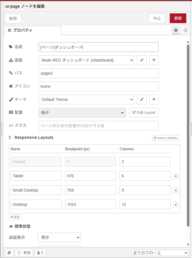Expand the テーマ Default Theme dropdown
This screenshot has width=192, height=258.
point(86,99)
